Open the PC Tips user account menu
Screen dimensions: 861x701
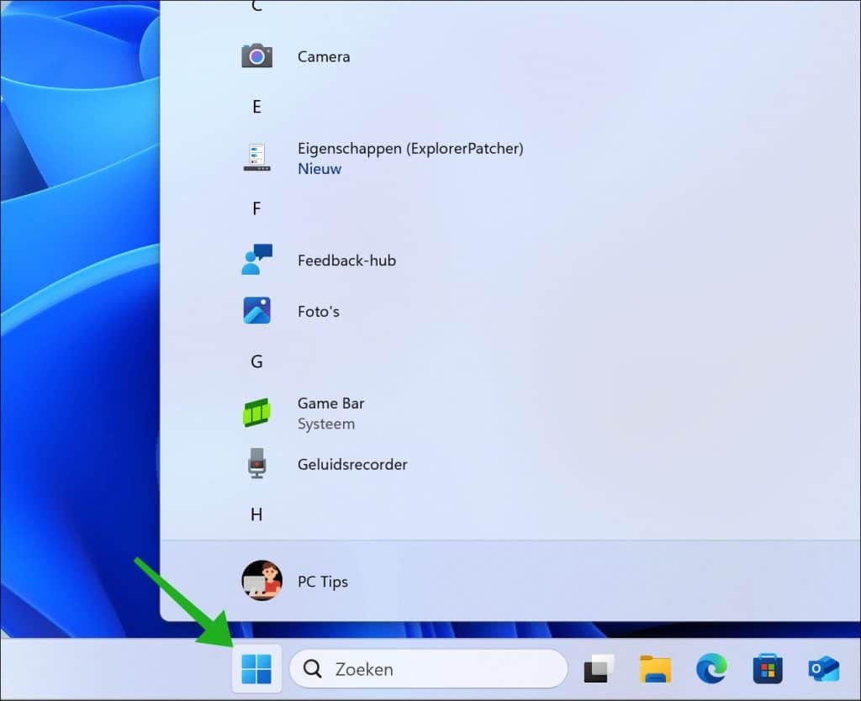click(295, 581)
